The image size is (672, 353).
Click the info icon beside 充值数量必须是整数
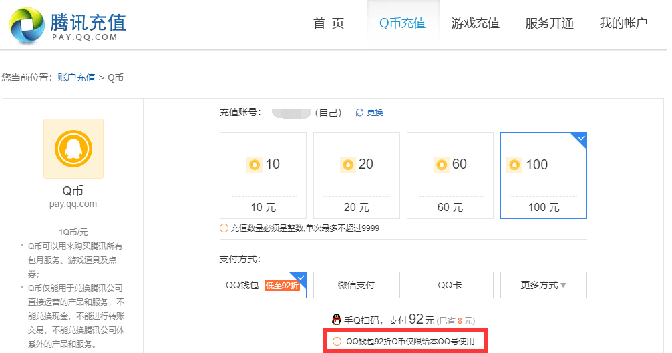224,228
